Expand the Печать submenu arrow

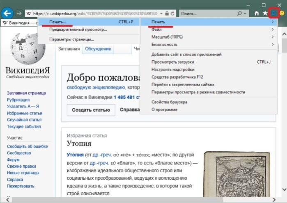coord(273,22)
